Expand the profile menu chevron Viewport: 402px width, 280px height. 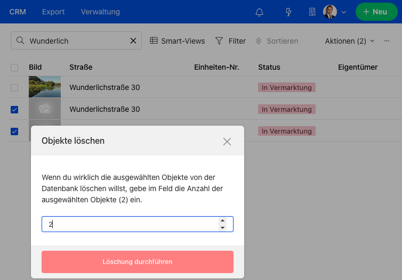click(344, 12)
